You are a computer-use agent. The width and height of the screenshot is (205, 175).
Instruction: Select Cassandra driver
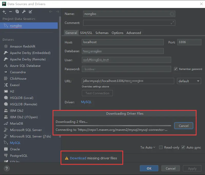pos(29,72)
